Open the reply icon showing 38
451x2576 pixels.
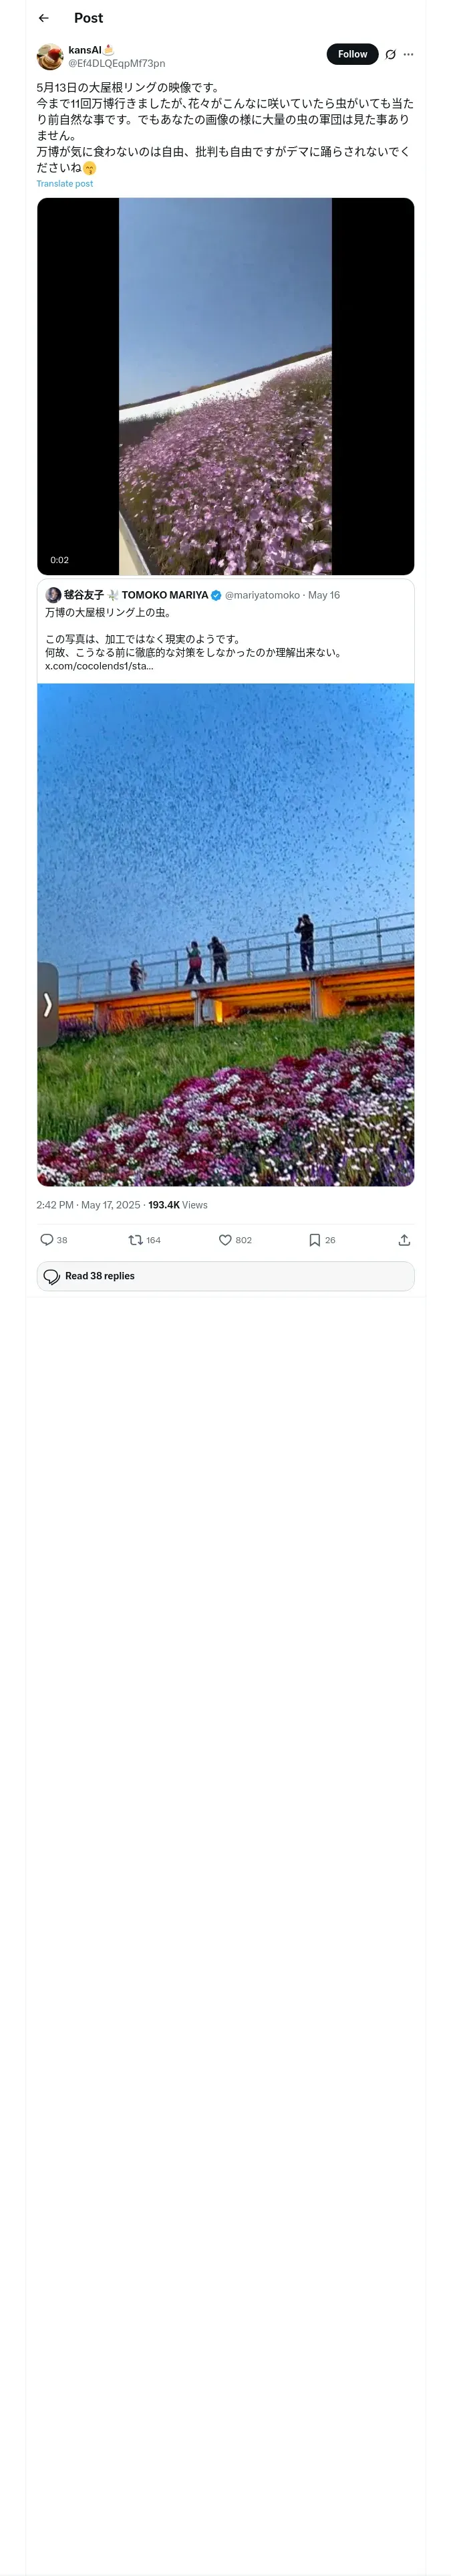47,1240
